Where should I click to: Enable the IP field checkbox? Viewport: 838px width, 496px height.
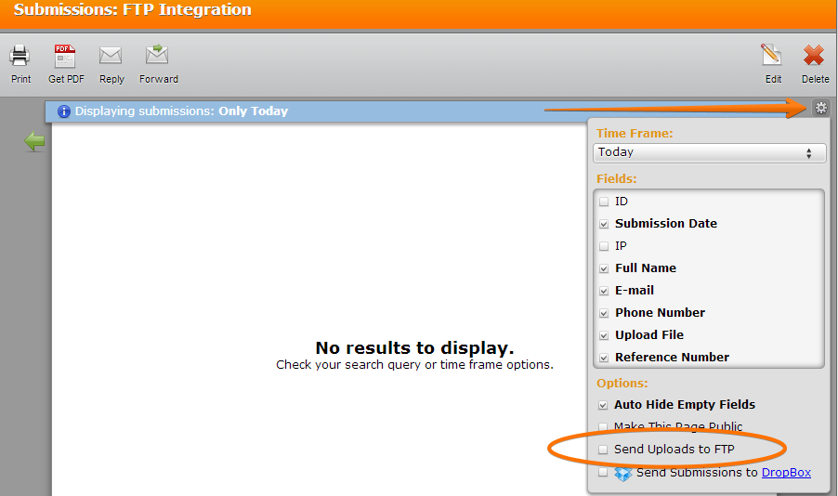604,246
